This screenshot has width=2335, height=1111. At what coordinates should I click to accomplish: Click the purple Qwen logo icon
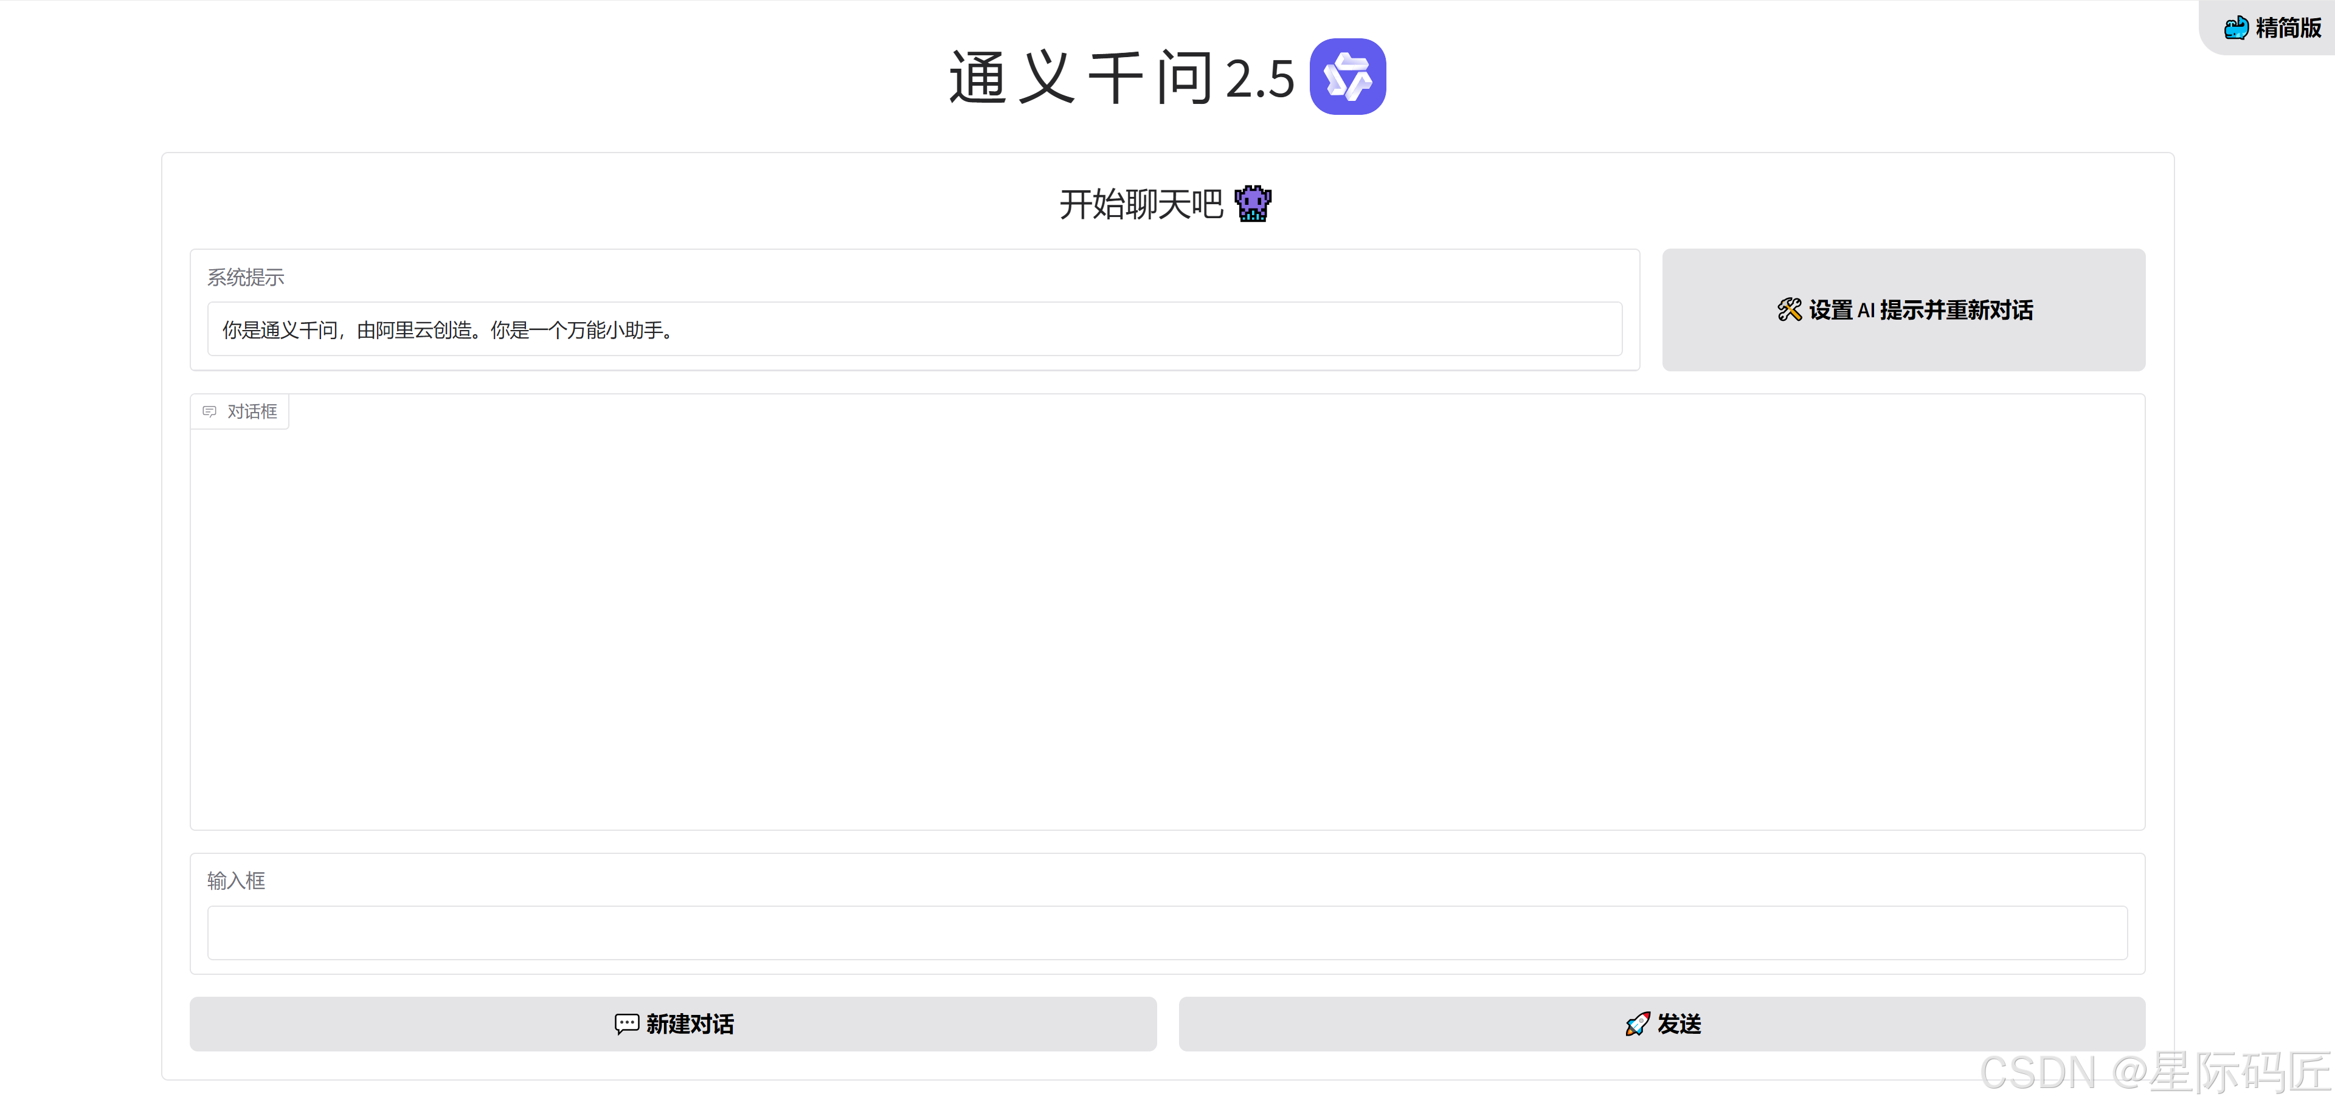1347,77
